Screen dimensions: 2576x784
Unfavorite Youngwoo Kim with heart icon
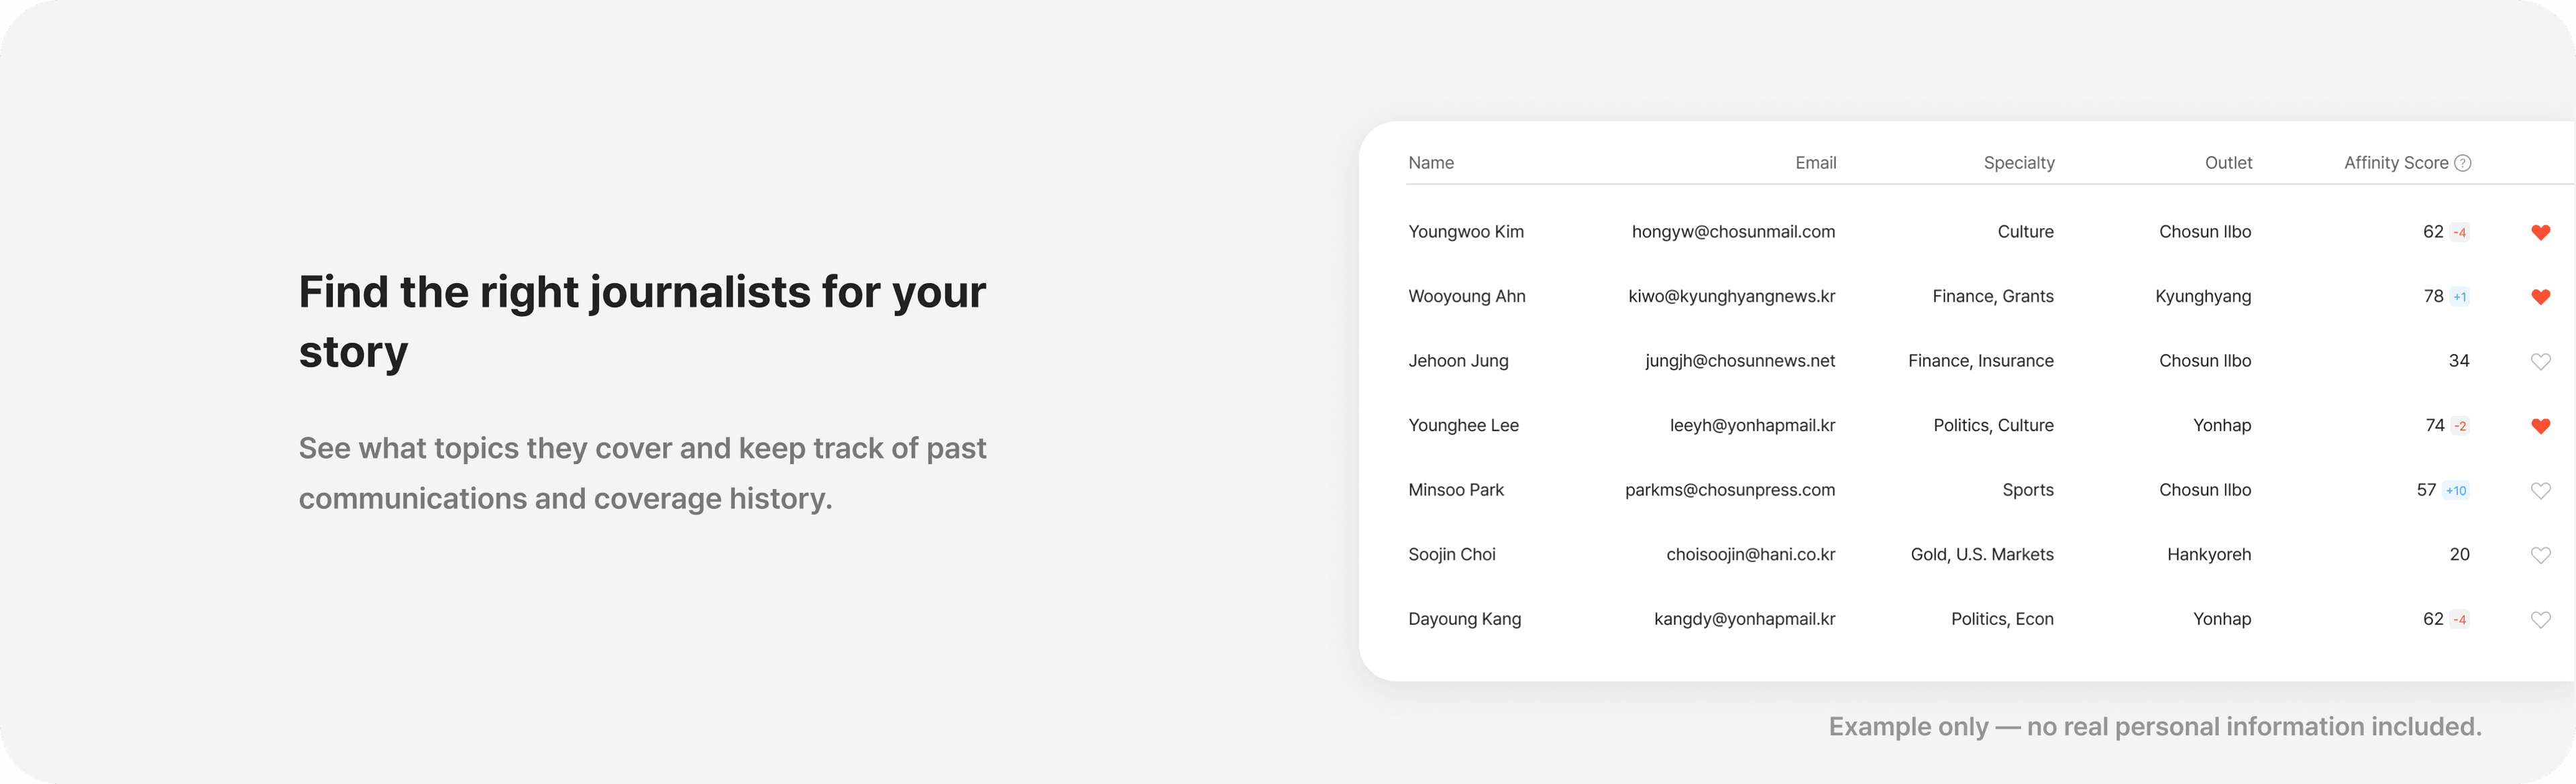pyautogui.click(x=2540, y=232)
